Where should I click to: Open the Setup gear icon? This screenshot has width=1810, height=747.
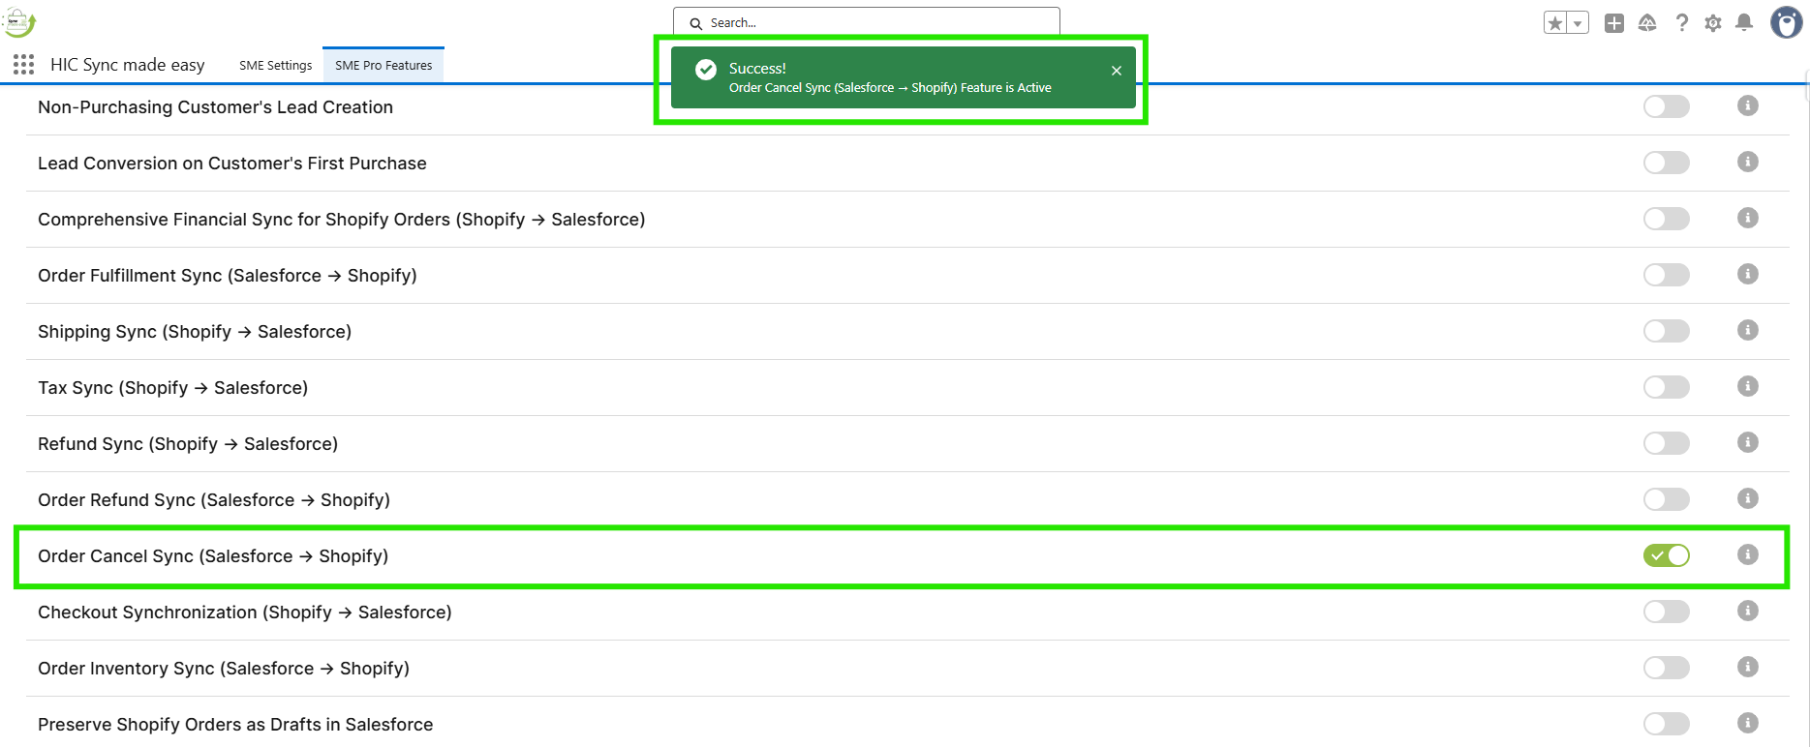(x=1713, y=23)
